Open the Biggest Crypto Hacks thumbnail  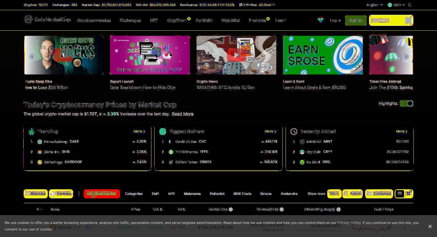[64, 55]
